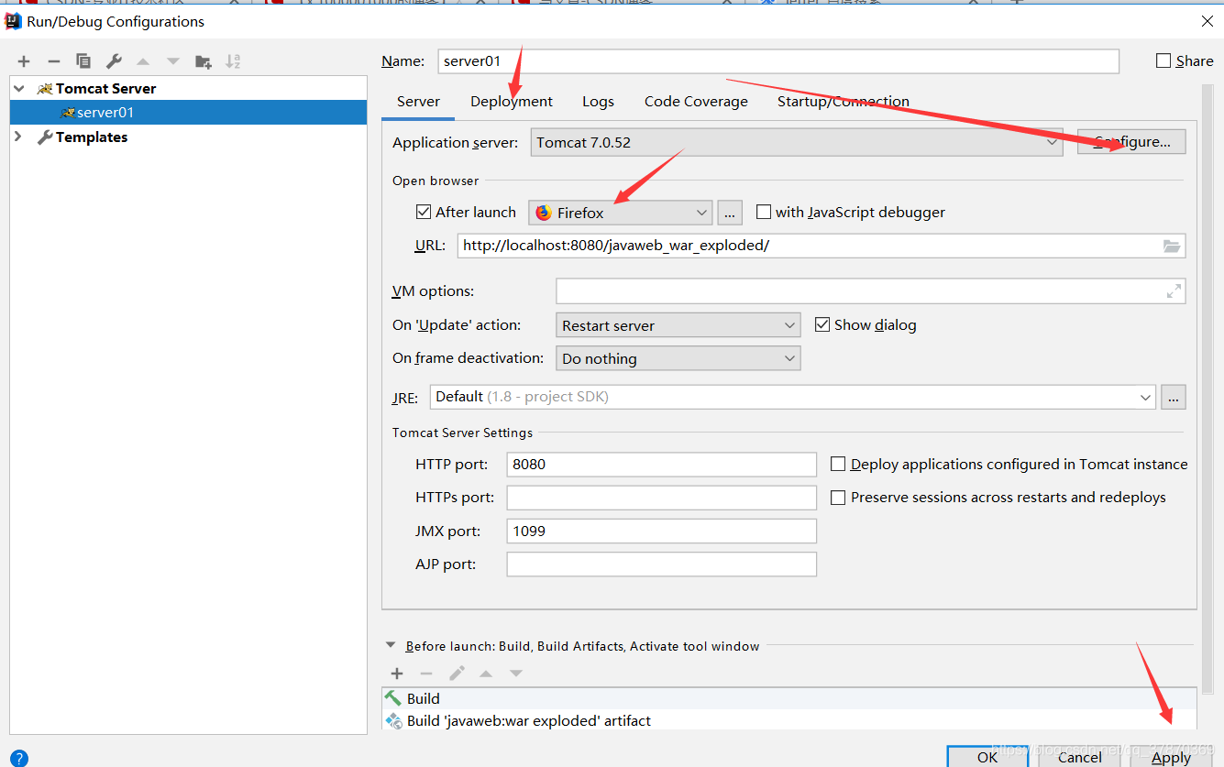Click HTTP port field showing 8080
Screen dimensions: 1224x767
pyautogui.click(x=661, y=465)
